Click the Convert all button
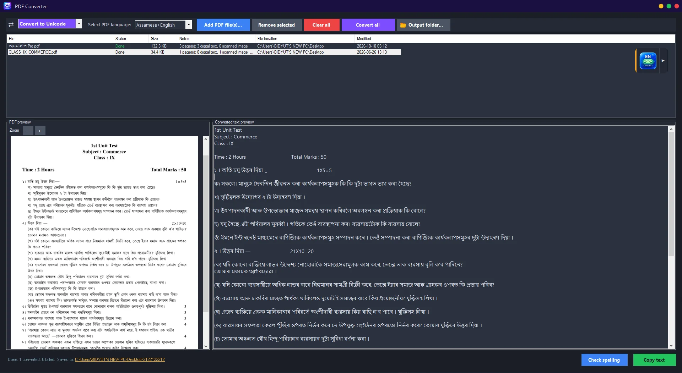682x373 pixels. (368, 25)
